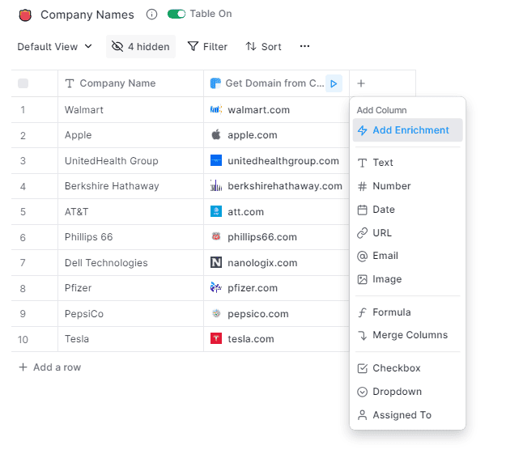Image resolution: width=523 pixels, height=454 pixels.
Task: Add an Image column
Action: pos(407,279)
